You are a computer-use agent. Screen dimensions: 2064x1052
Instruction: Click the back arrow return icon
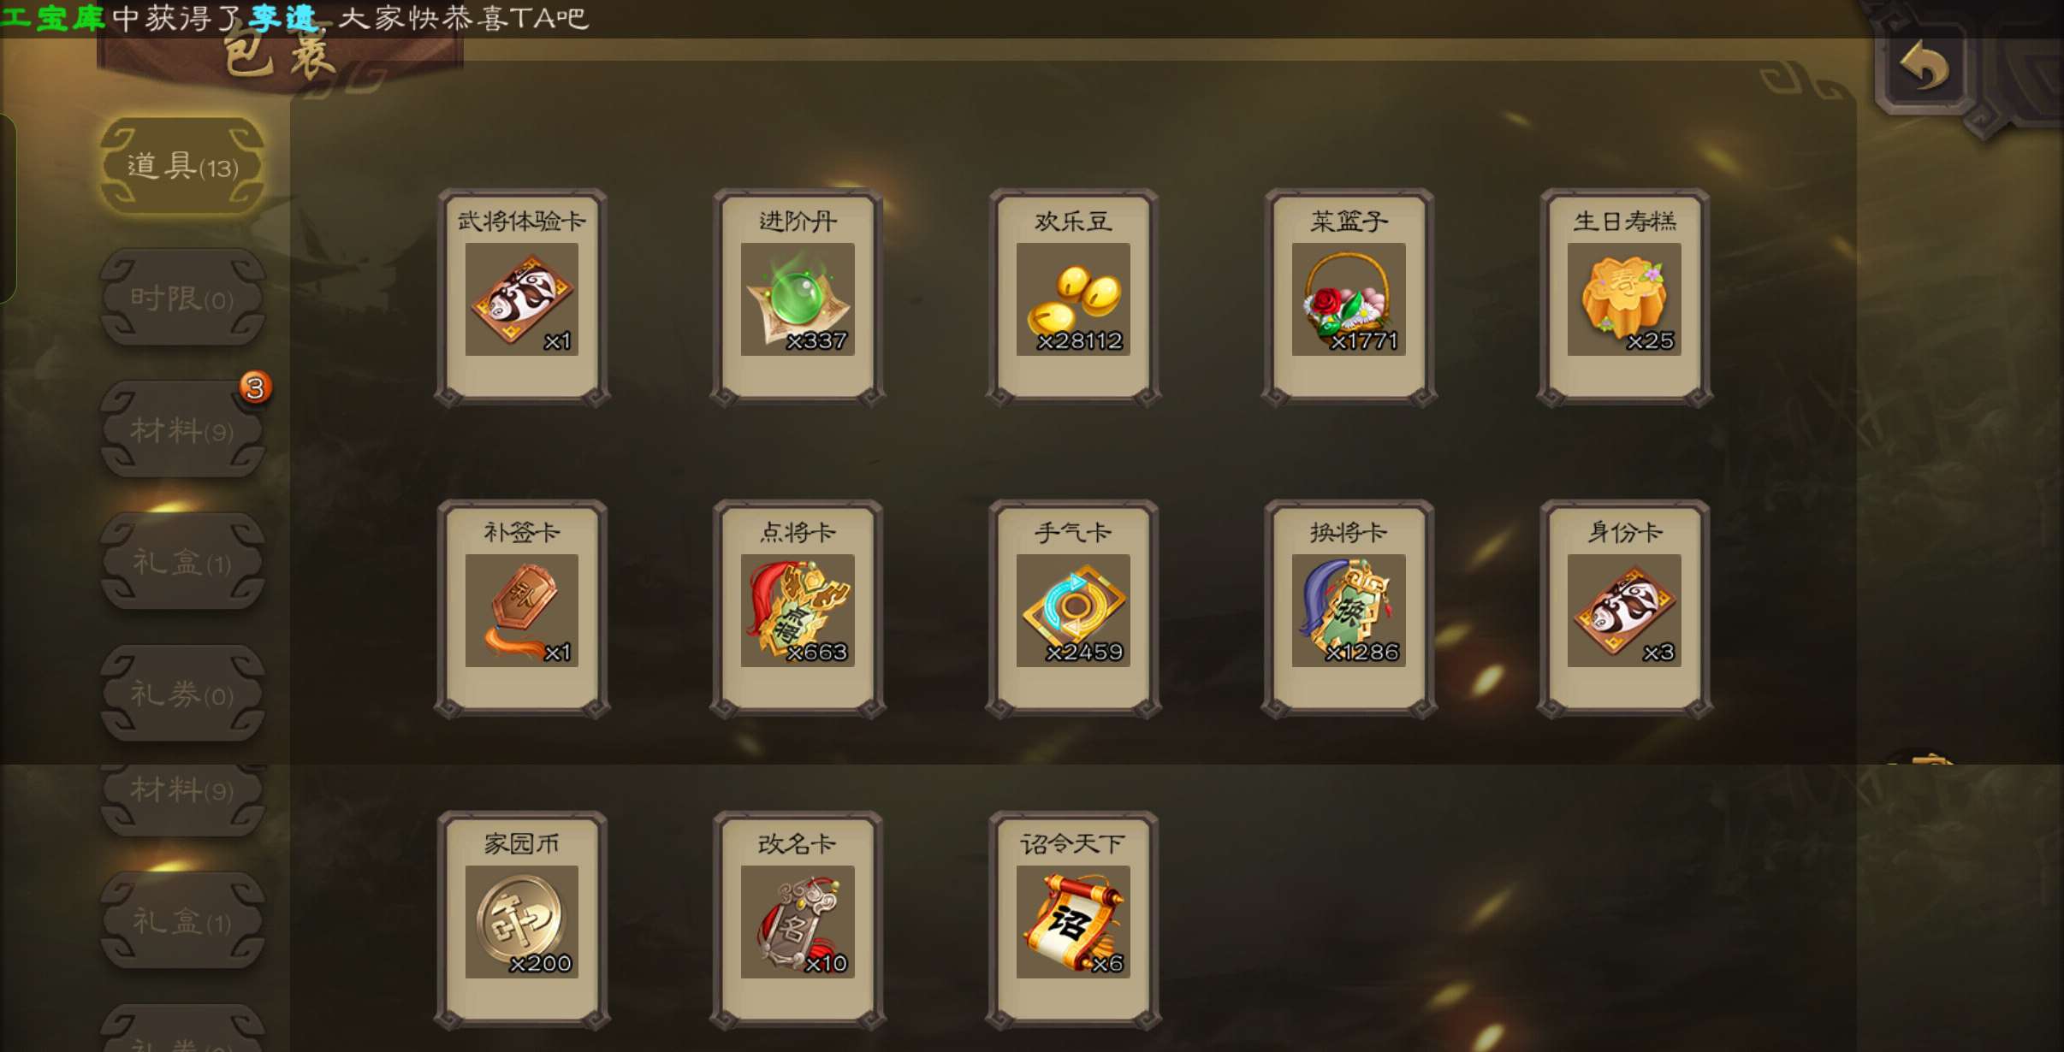[x=1925, y=67]
